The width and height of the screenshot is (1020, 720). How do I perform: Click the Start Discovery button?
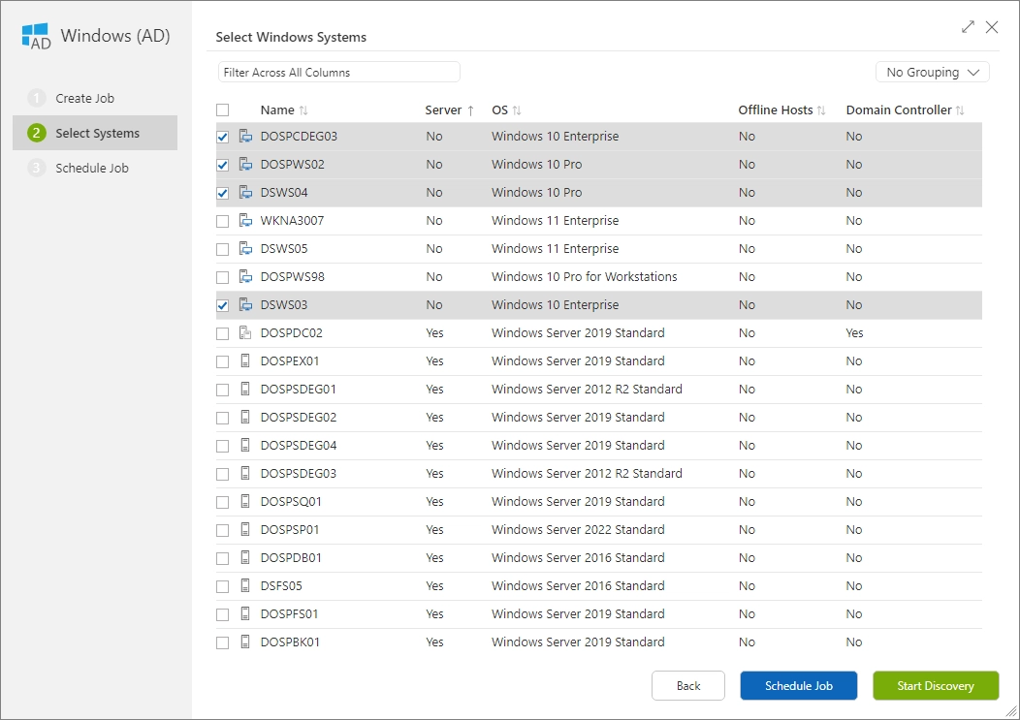click(936, 685)
